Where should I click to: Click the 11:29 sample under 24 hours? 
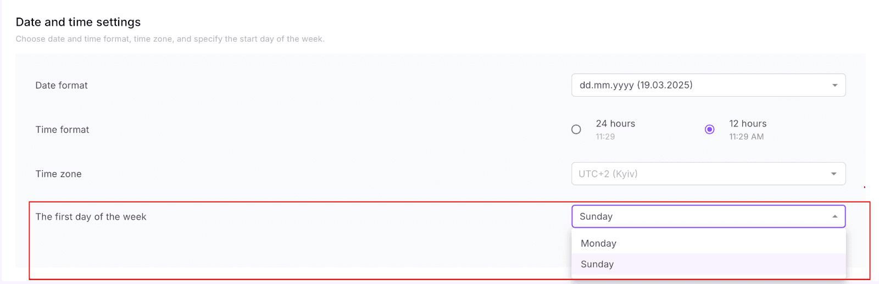[605, 137]
